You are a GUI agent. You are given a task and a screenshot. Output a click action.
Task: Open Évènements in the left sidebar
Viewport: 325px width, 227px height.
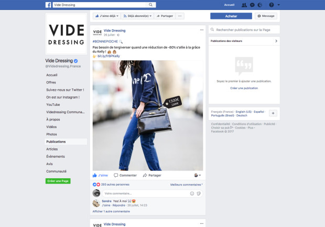click(56, 156)
